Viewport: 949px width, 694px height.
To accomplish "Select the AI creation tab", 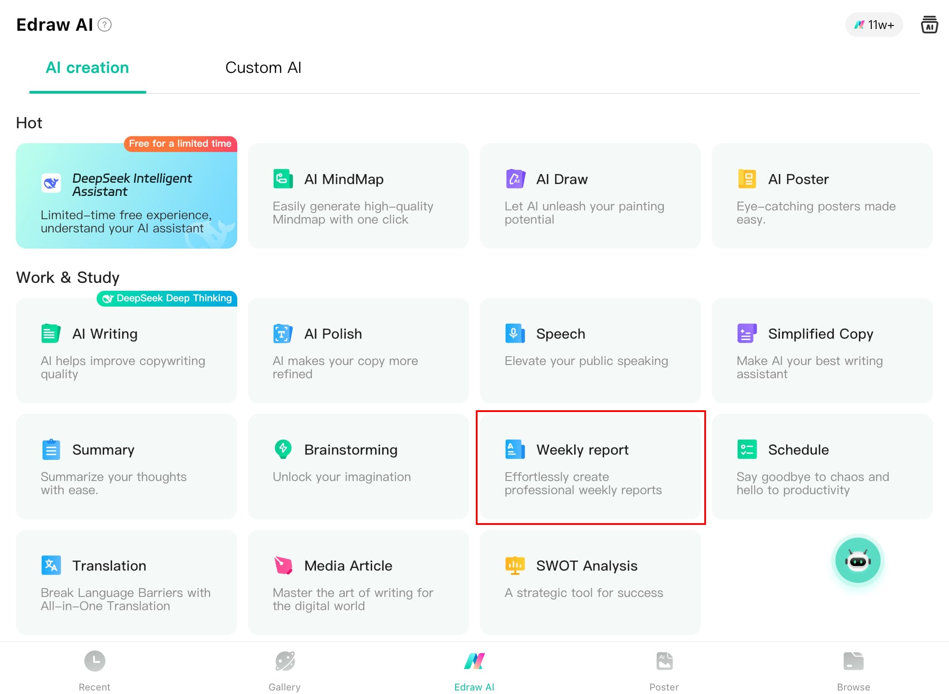I will pos(87,68).
